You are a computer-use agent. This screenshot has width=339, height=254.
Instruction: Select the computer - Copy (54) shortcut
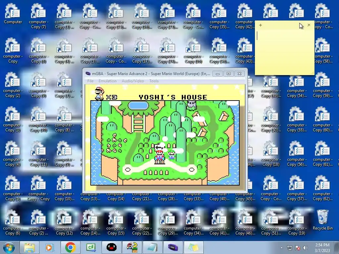[x=297, y=85]
